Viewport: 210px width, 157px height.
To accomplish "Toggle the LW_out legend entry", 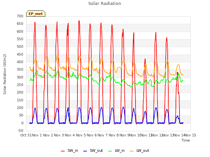I will pyautogui.click(x=139, y=151).
